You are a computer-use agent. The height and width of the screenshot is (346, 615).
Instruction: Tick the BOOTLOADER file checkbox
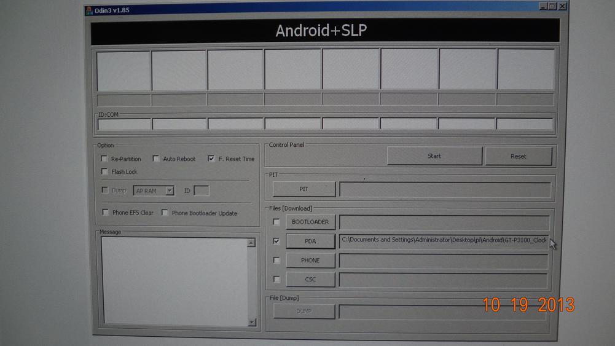pyautogui.click(x=276, y=222)
